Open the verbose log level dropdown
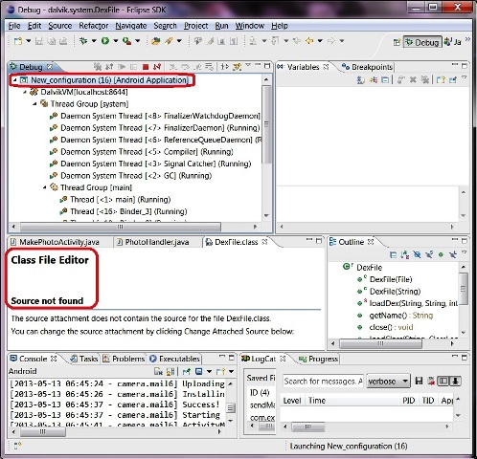 [x=388, y=381]
